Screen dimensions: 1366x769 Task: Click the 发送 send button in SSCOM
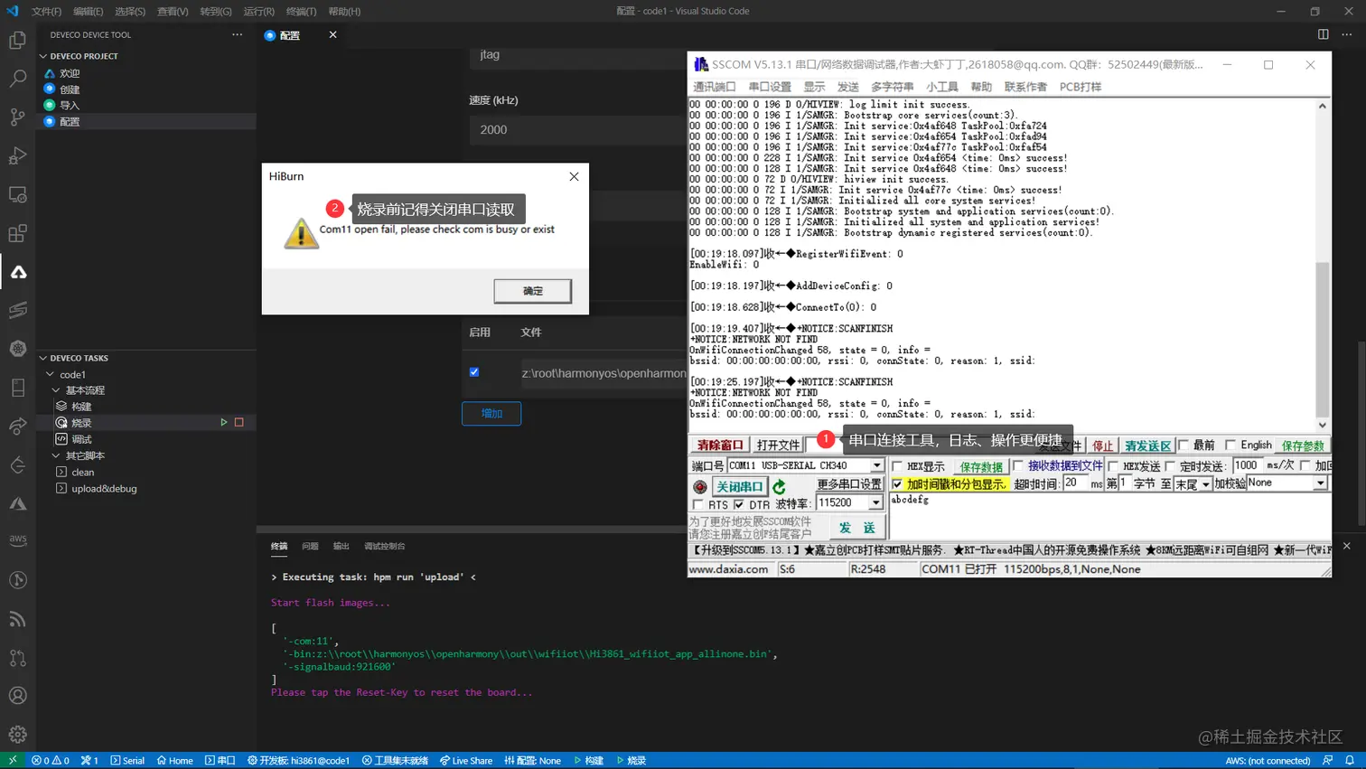(x=856, y=527)
